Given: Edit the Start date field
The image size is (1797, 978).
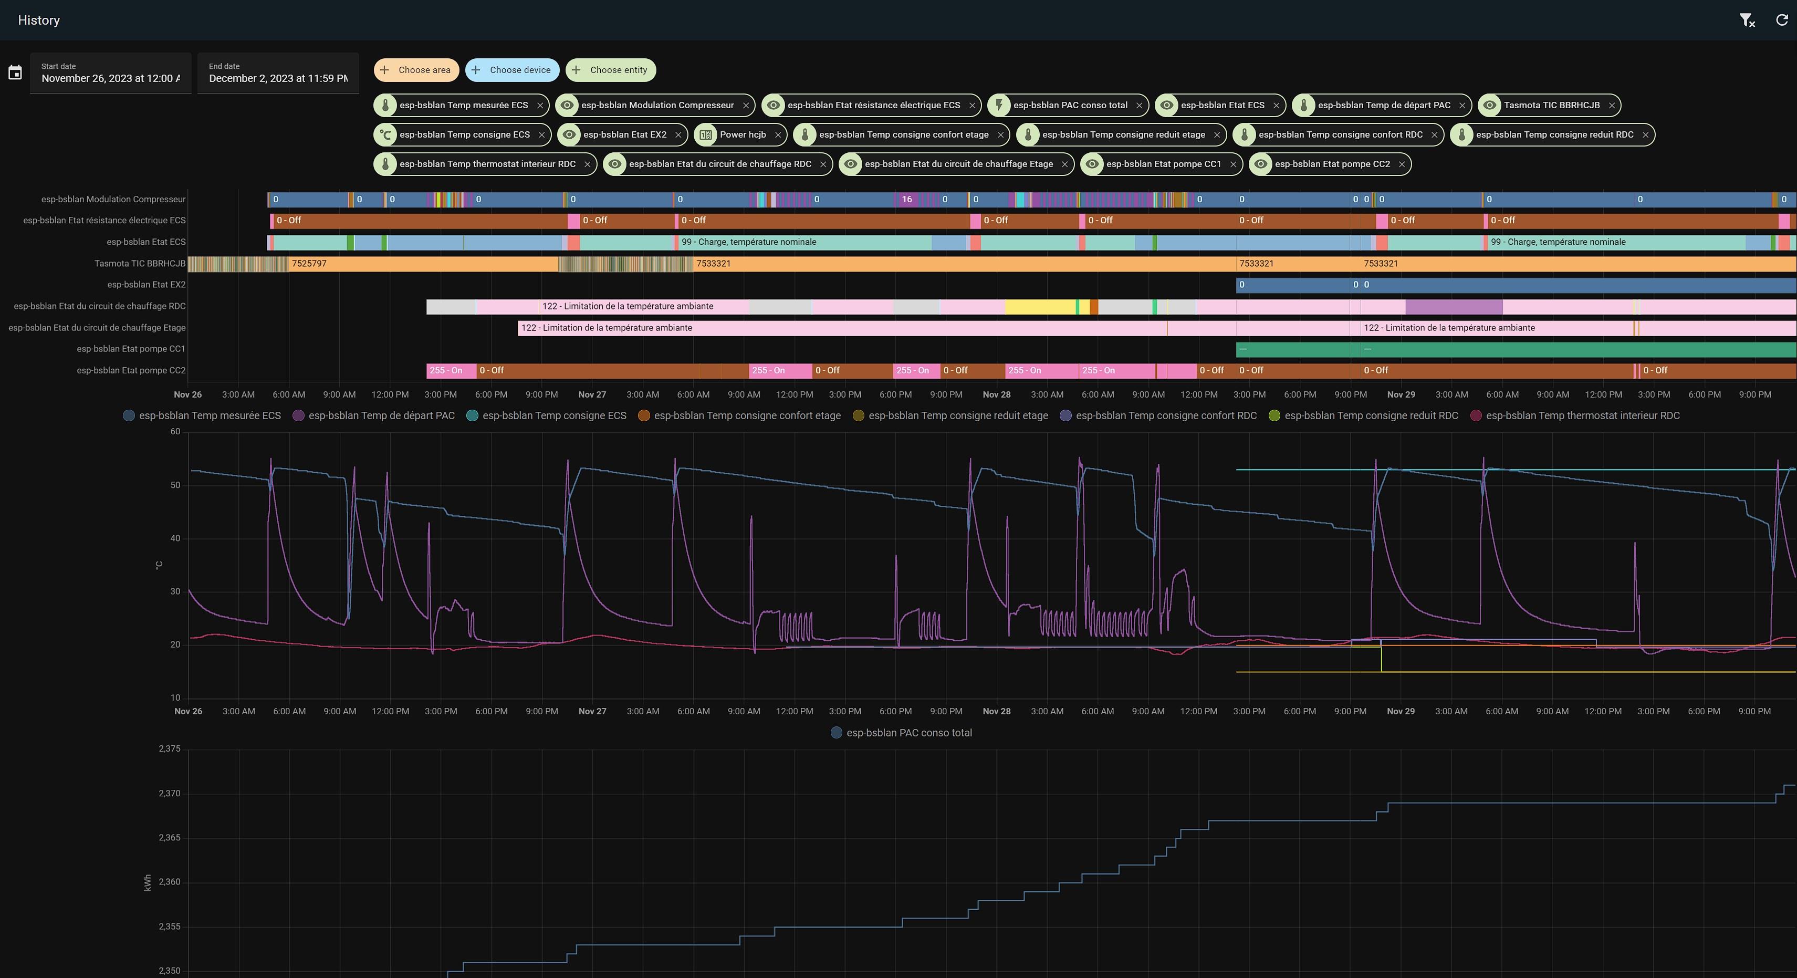Looking at the screenshot, I should [x=110, y=72].
